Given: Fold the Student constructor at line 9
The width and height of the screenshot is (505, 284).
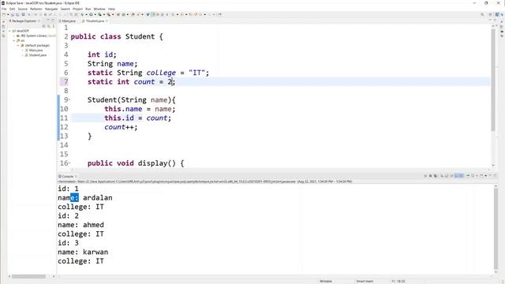Looking at the screenshot, I should tap(69, 99).
